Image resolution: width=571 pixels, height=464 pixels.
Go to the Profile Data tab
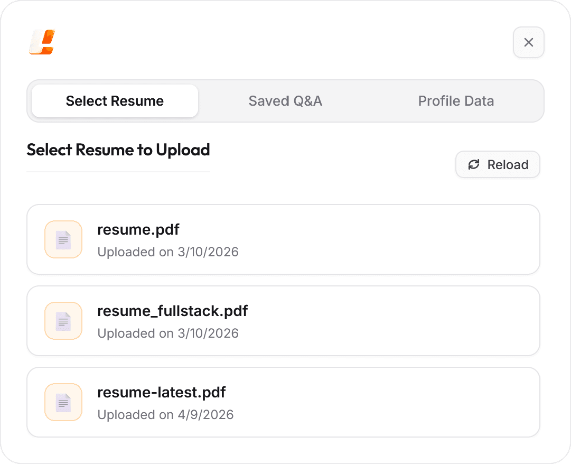point(456,101)
